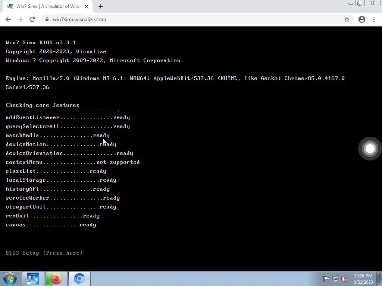
Task: Click BIOS Setup (Press here)
Action: point(44,253)
